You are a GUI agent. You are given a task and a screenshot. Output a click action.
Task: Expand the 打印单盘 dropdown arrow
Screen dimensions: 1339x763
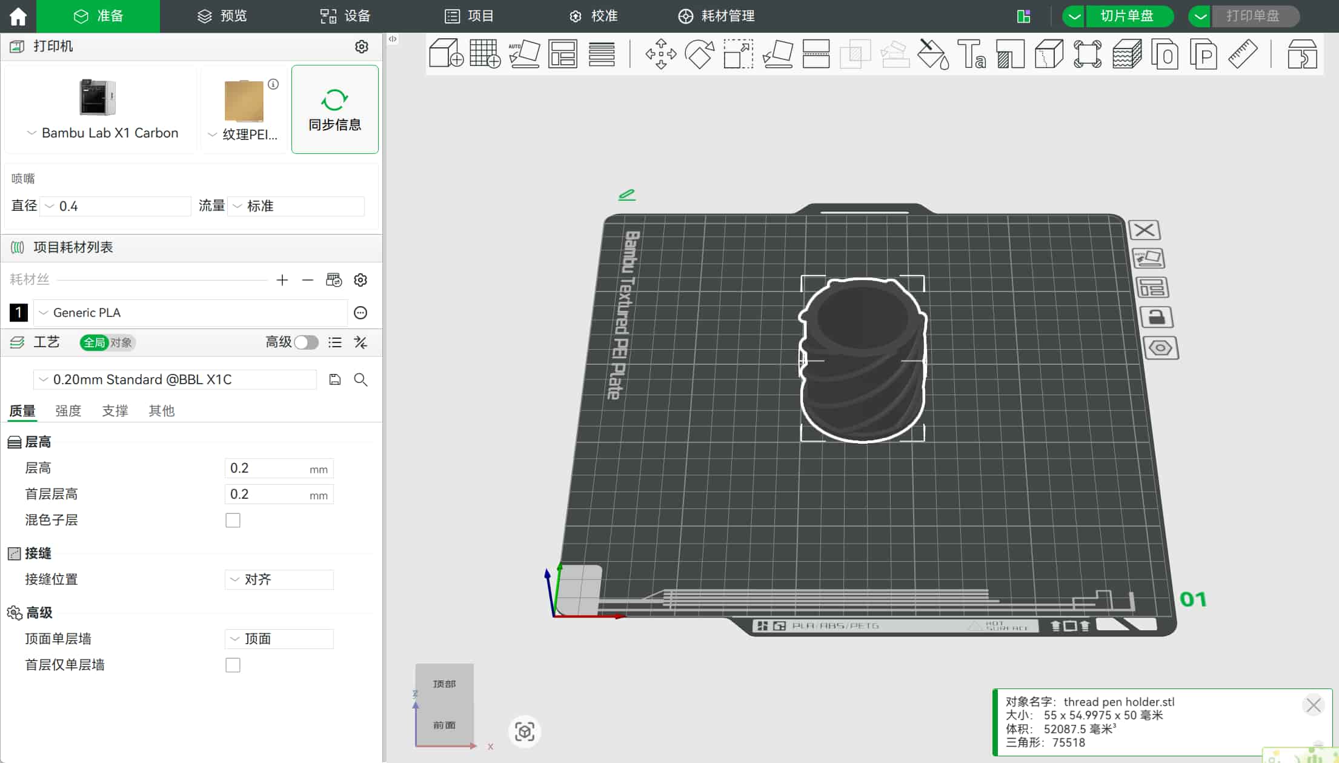click(1200, 16)
